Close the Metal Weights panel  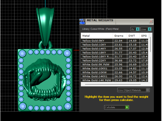151,21
